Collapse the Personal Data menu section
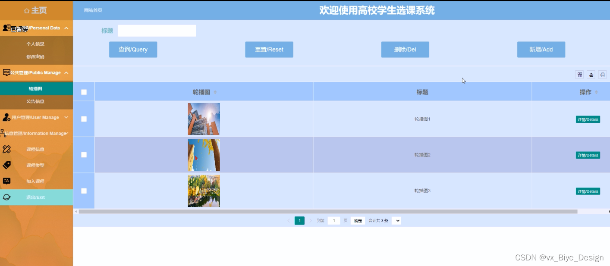 pos(66,28)
